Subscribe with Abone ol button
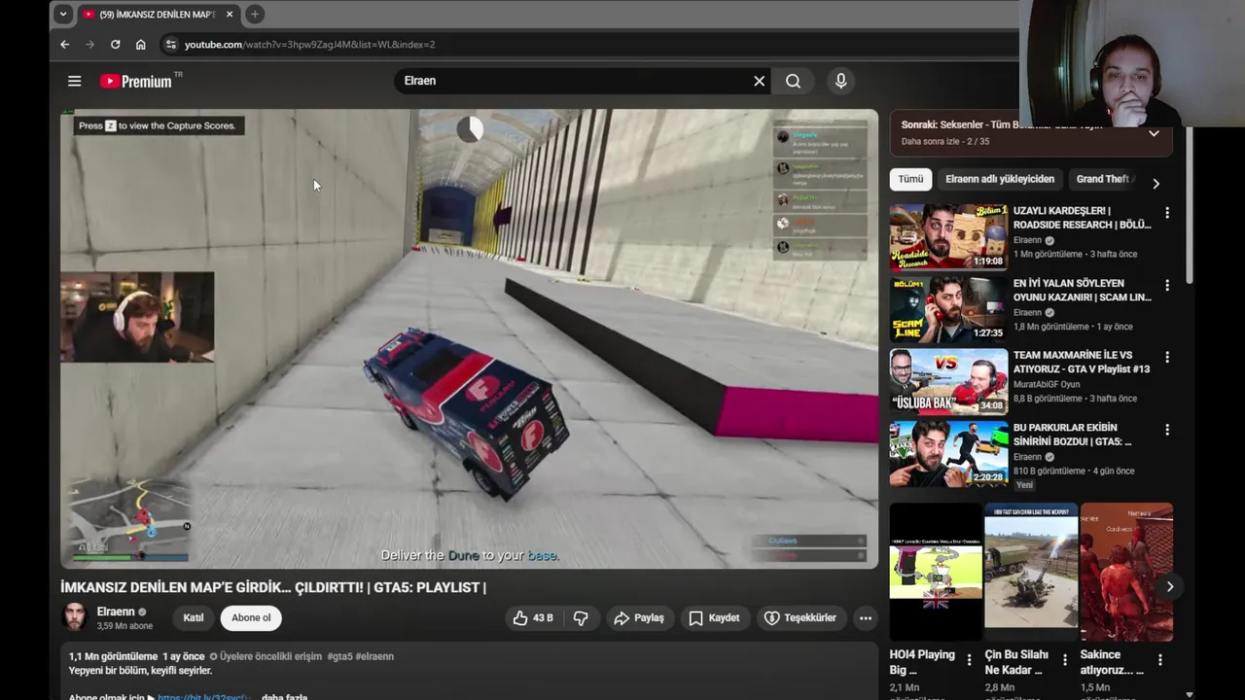Screen dimensions: 1245x700 pos(251,618)
